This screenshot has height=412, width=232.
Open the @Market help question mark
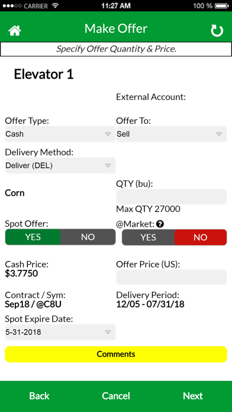click(160, 224)
